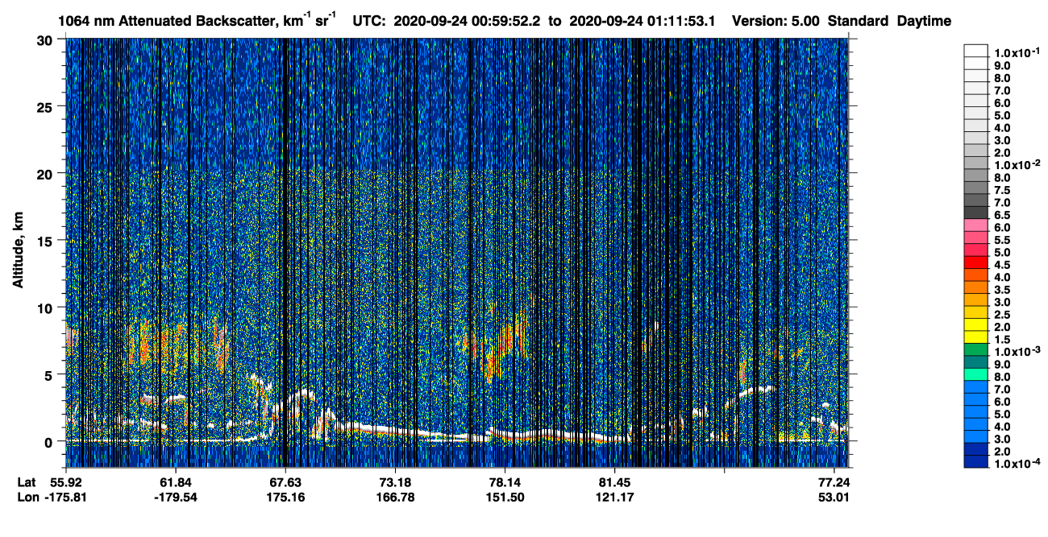Pick the light pink swatch in the colorbar
This screenshot has height=537, width=1048.
975,225
